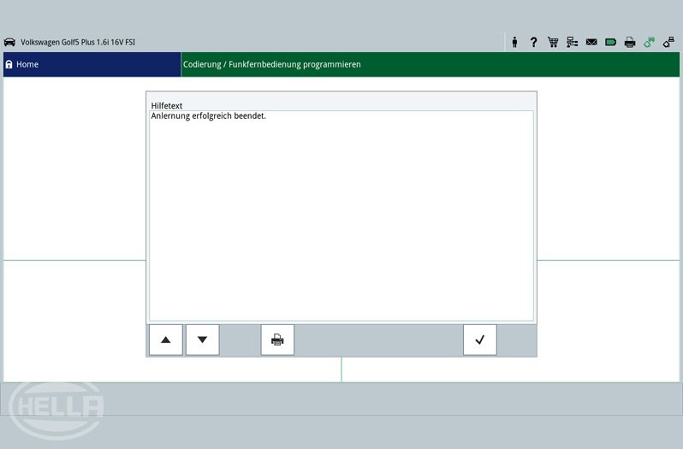683x449 pixels.
Task: Print the help text from dialog
Action: 277,340
